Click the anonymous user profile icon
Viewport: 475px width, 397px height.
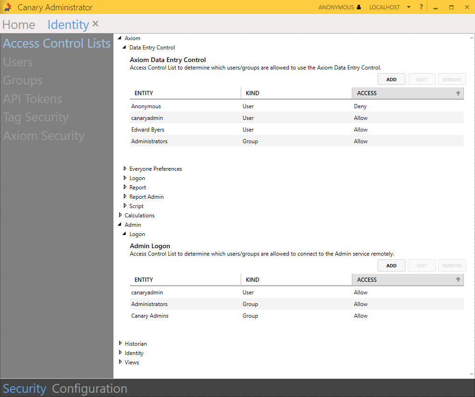(359, 7)
